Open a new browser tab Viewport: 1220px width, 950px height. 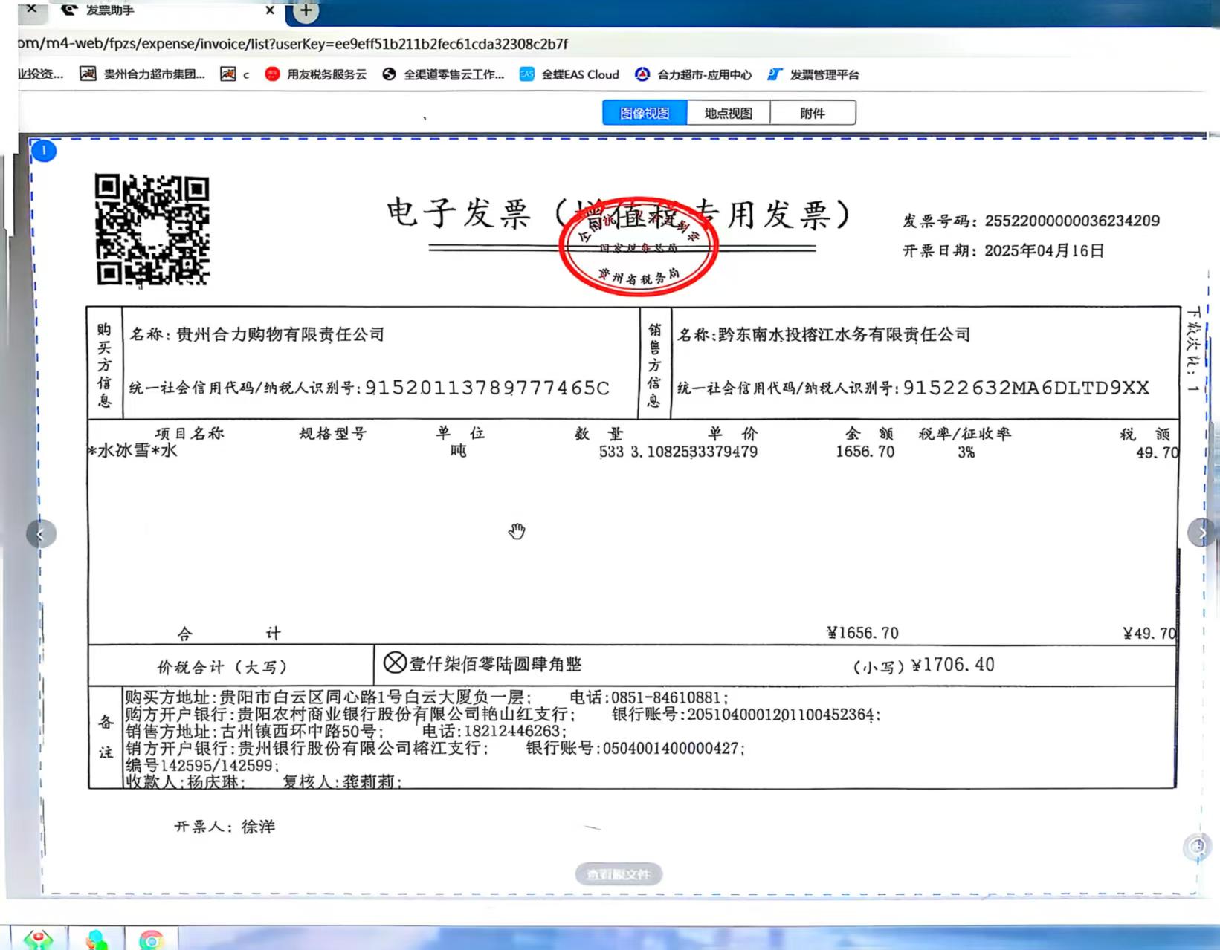306,10
